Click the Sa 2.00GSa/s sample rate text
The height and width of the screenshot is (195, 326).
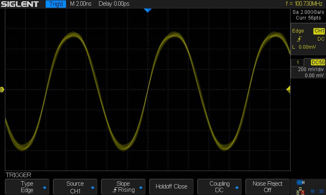[308, 12]
